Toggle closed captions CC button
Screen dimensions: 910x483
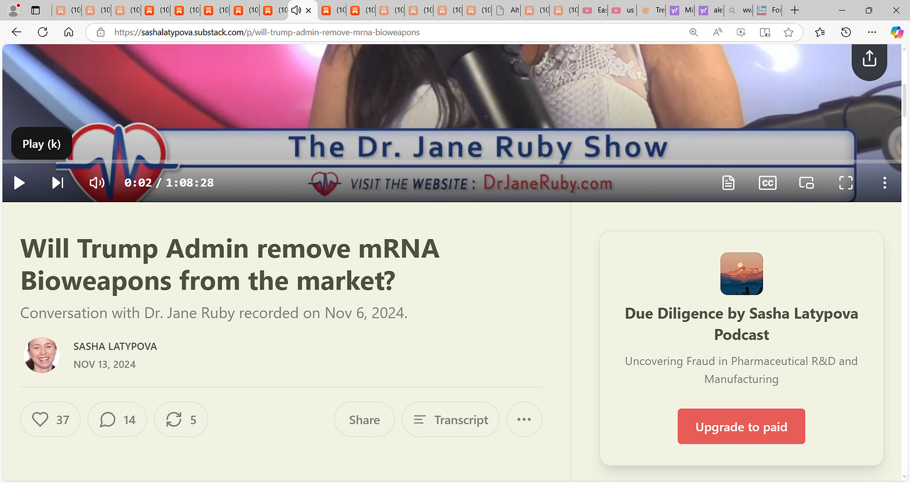pyautogui.click(x=767, y=183)
